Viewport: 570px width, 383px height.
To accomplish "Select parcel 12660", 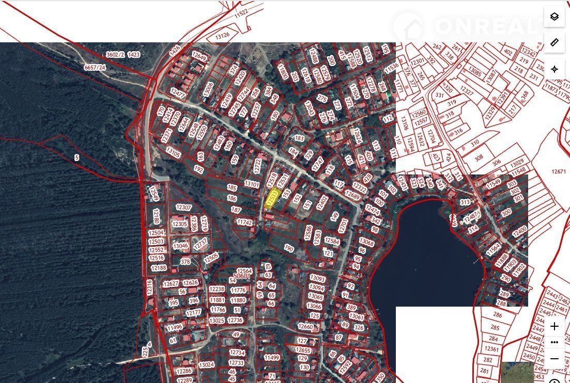I will click(305, 327).
